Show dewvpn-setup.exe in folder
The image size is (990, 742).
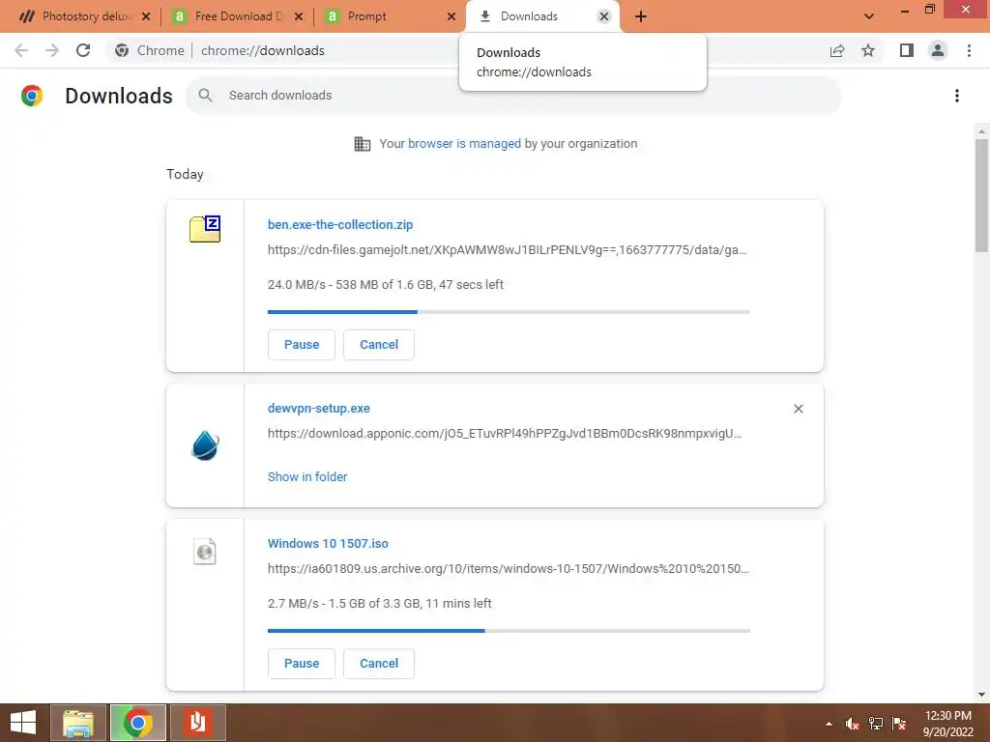(307, 477)
